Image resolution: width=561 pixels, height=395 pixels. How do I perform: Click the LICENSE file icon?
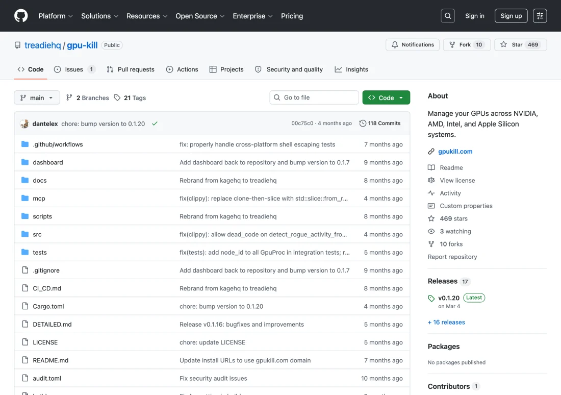coord(25,342)
